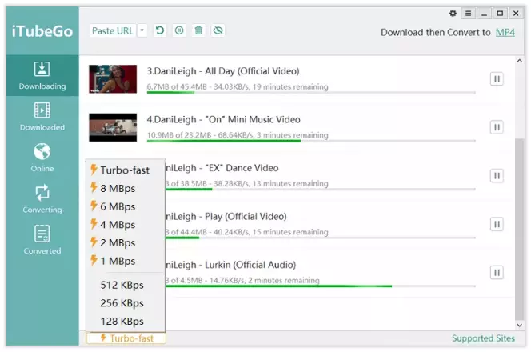
Task: Click the delete all trash icon
Action: click(198, 30)
